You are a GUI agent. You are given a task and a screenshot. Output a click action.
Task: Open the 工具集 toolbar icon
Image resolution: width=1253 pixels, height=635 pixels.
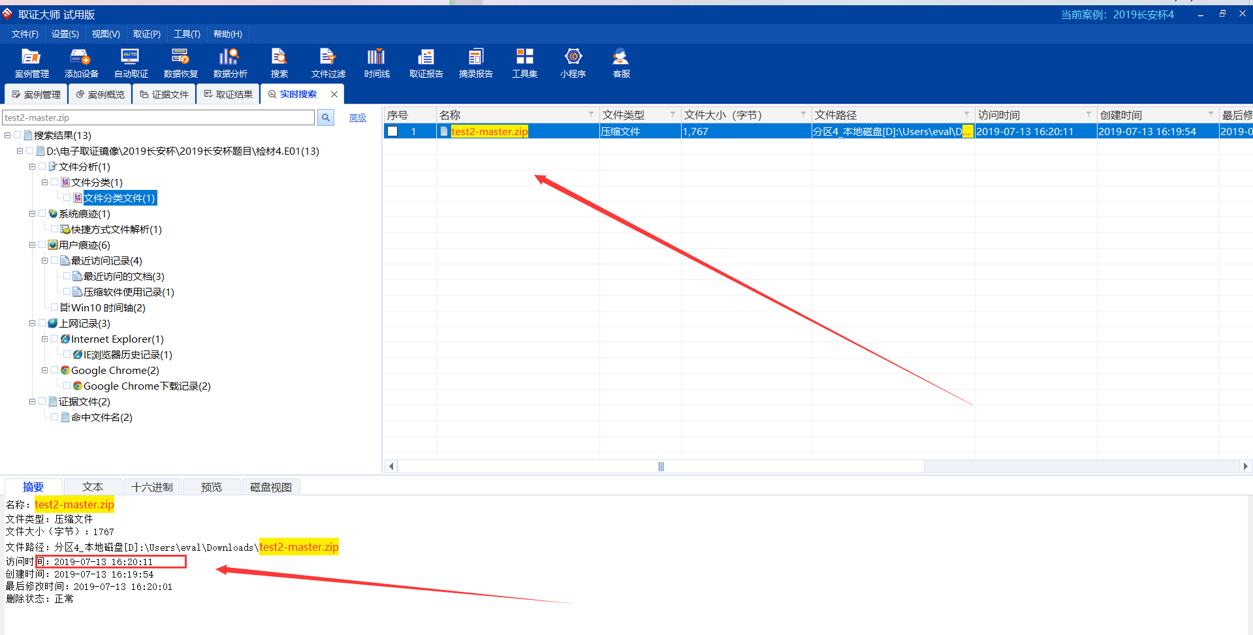[x=524, y=63]
